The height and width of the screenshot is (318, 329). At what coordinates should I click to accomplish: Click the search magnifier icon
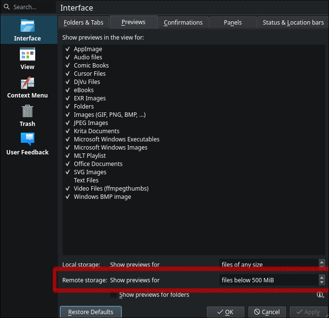click(7, 7)
